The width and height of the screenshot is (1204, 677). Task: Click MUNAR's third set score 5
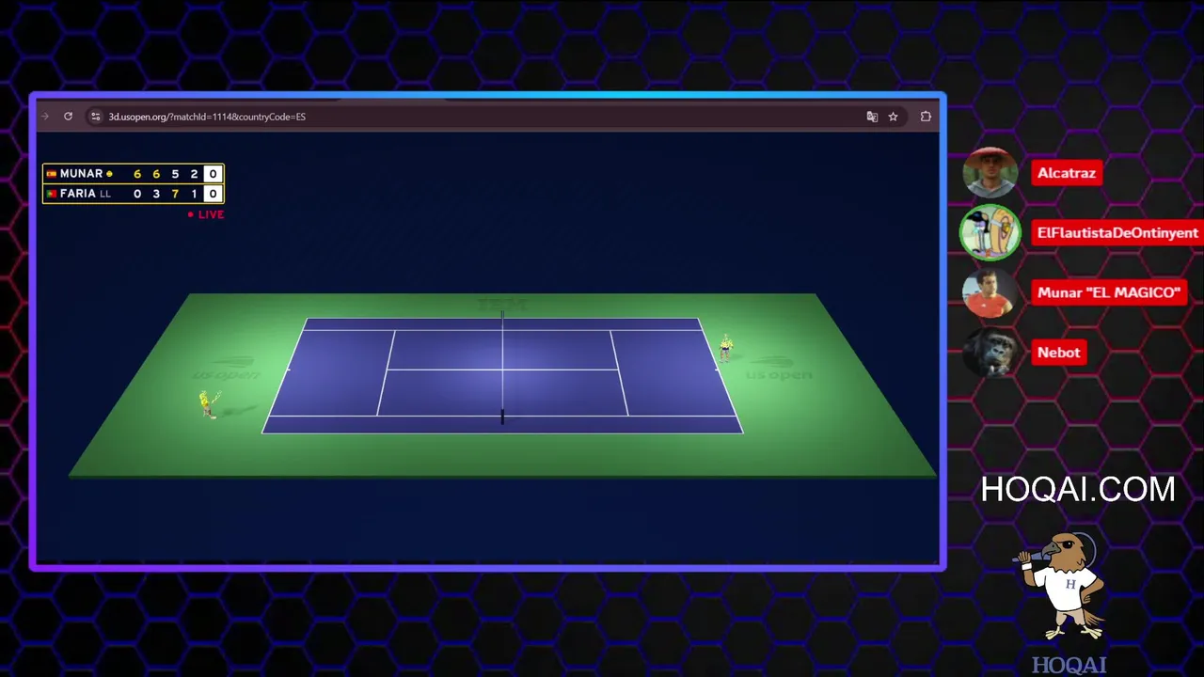click(175, 174)
